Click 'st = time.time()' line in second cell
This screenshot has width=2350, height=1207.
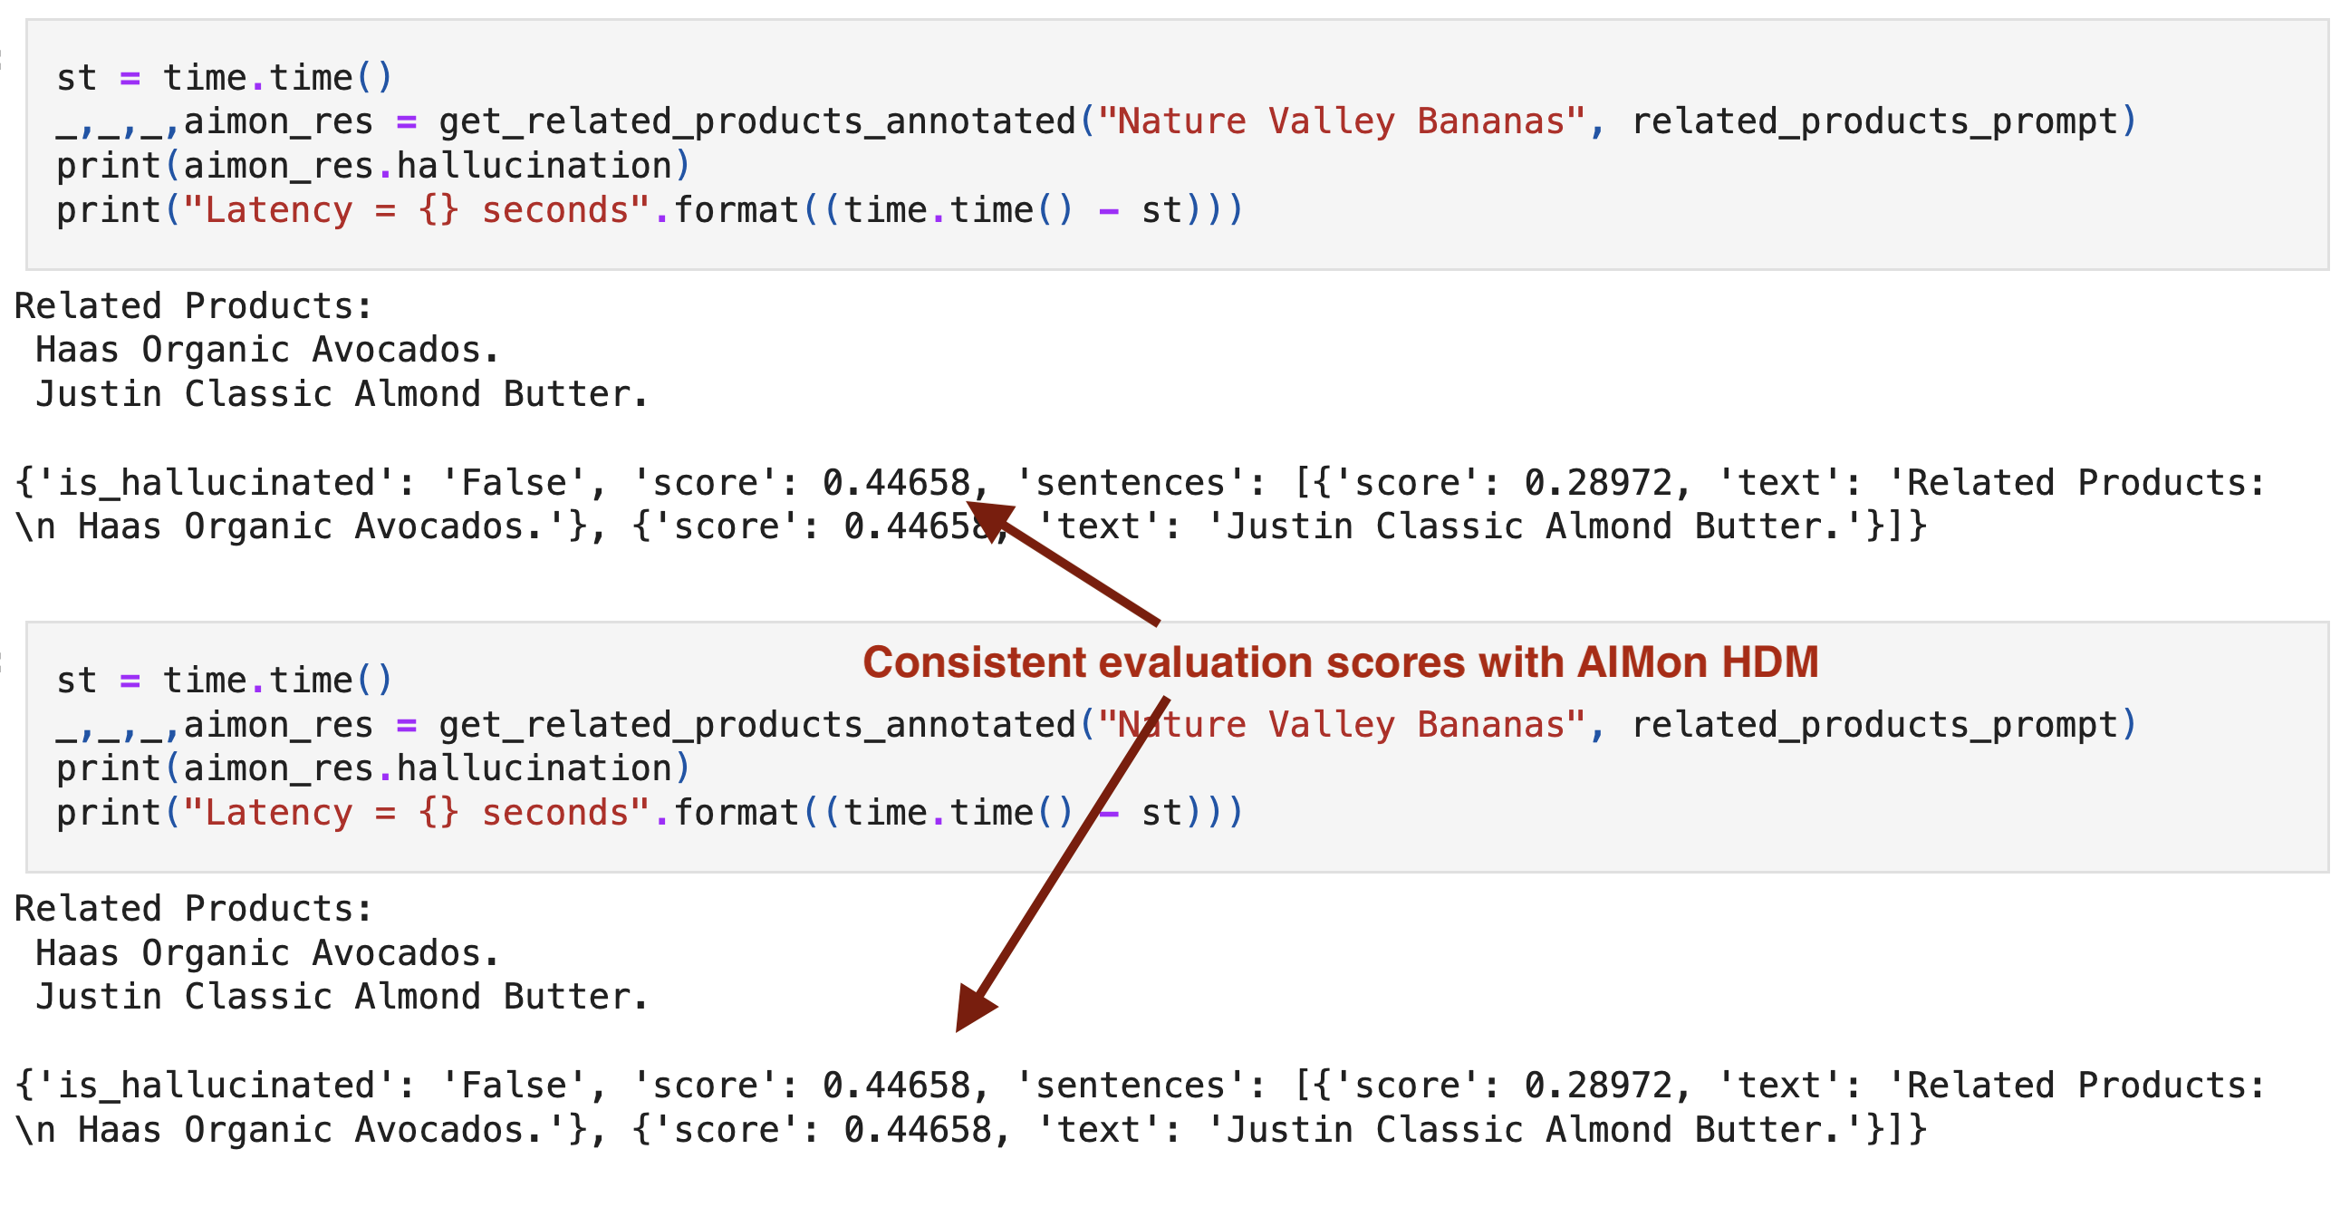point(224,681)
